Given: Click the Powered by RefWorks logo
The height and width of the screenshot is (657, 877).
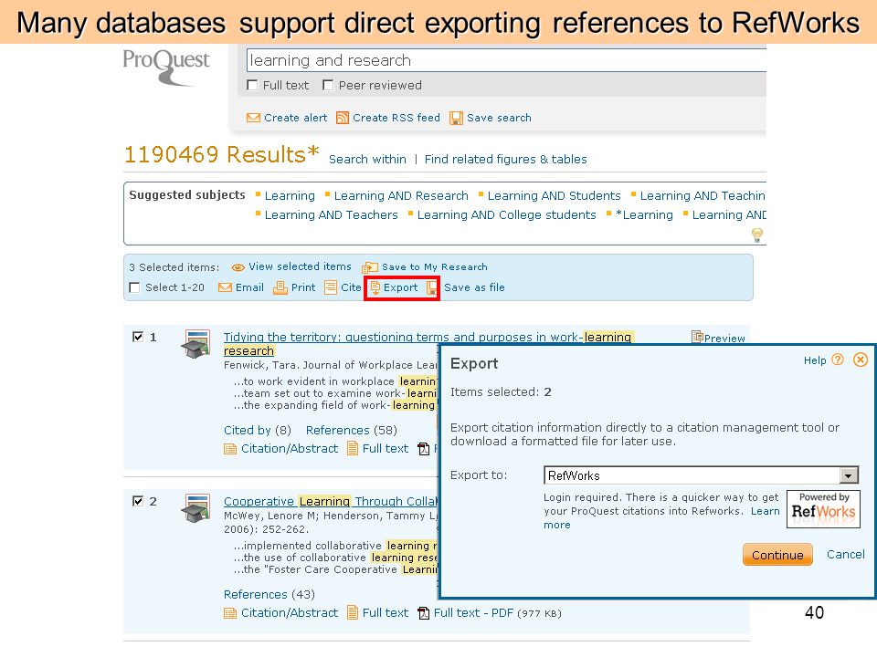Looking at the screenshot, I should coord(823,509).
